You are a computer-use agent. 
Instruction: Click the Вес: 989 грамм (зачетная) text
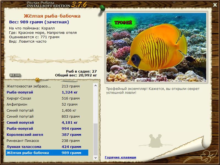pyautogui.click(x=39, y=22)
